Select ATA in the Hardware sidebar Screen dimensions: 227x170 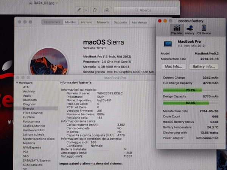pos(26,87)
